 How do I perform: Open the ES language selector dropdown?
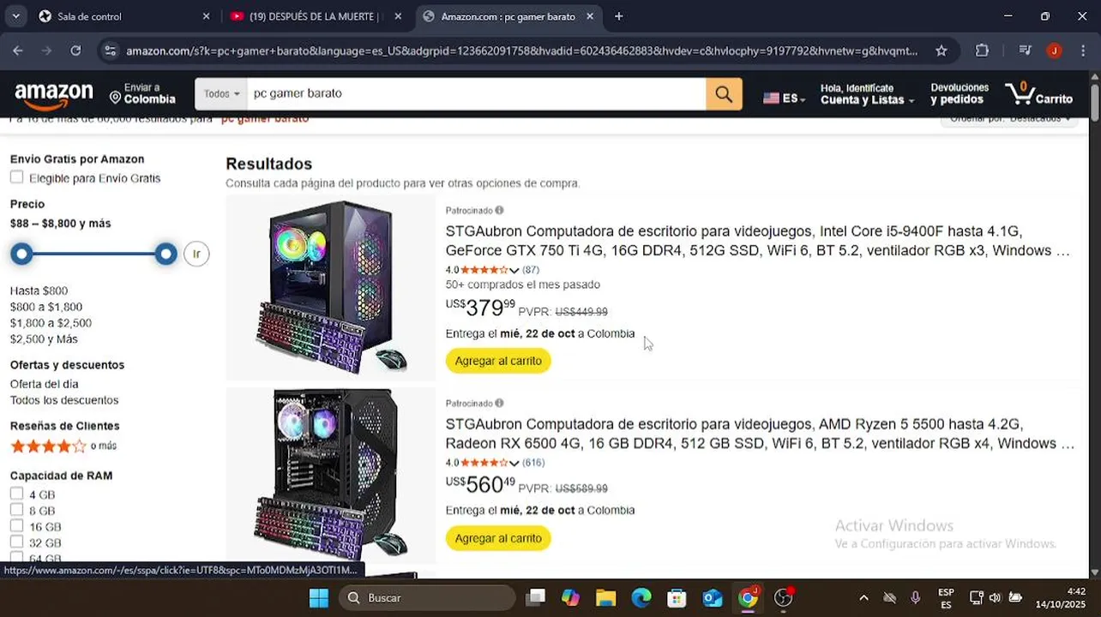pos(784,99)
